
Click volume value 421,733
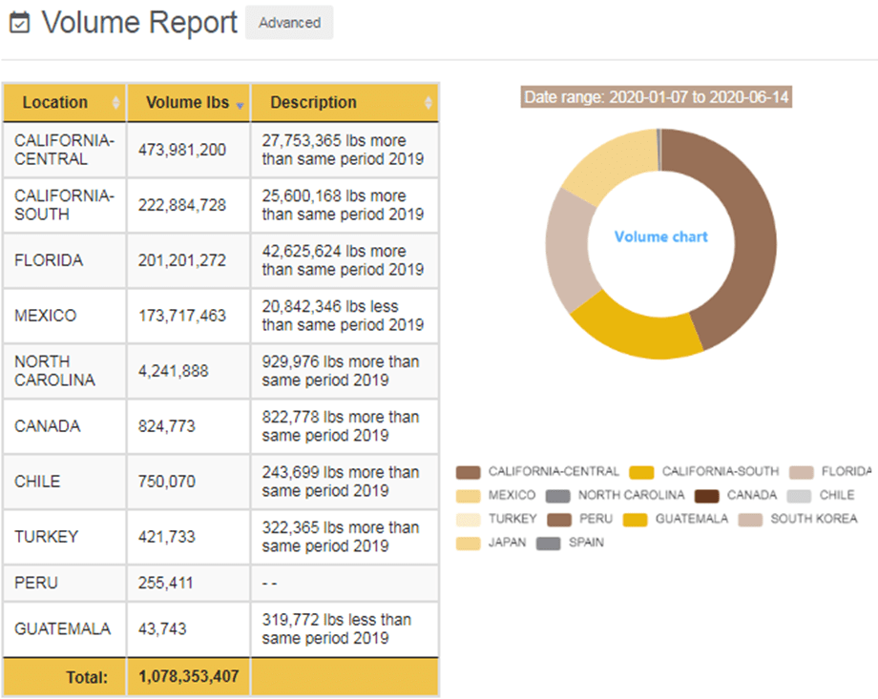click(x=167, y=537)
